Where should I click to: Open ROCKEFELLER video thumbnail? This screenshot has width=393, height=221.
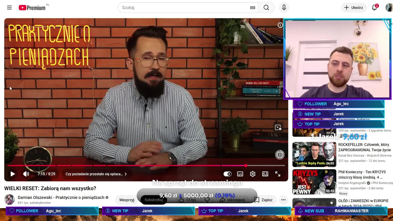click(314, 154)
